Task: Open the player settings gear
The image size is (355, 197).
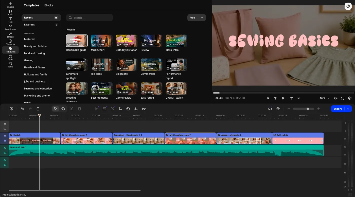Action: (x=350, y=98)
